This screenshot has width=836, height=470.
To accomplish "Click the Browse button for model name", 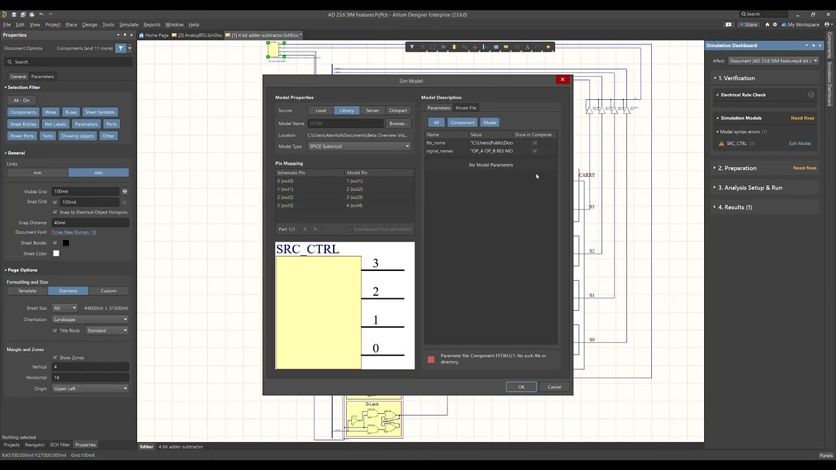I will point(397,123).
